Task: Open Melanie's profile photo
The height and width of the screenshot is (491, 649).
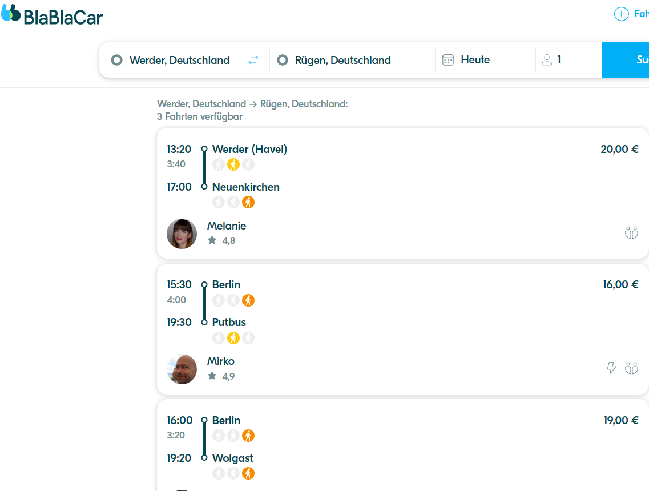Action: [182, 234]
